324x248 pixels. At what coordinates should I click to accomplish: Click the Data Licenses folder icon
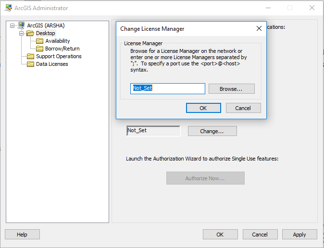coord(31,64)
